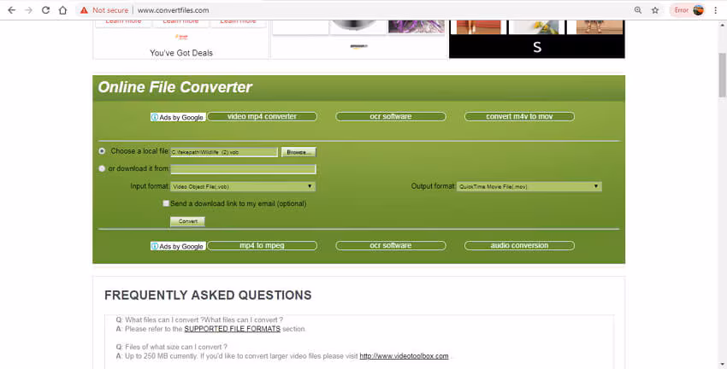Open the bottom ocr software ad link
Image resolution: width=727 pixels, height=369 pixels.
click(x=391, y=245)
